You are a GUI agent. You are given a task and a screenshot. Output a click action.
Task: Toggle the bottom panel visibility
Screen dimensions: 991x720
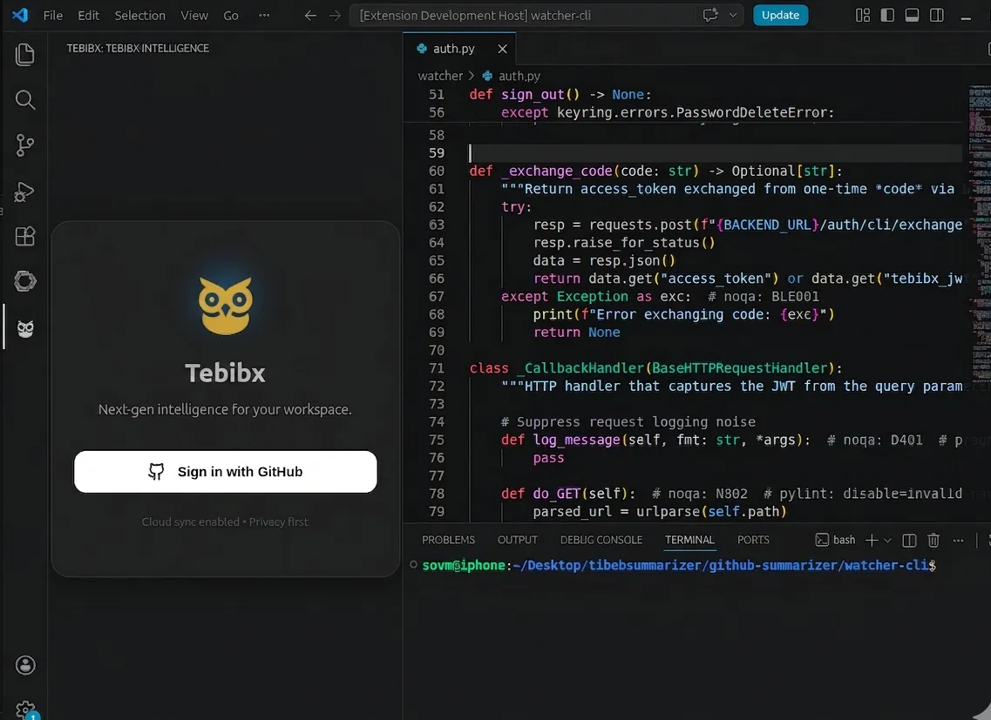coord(912,15)
